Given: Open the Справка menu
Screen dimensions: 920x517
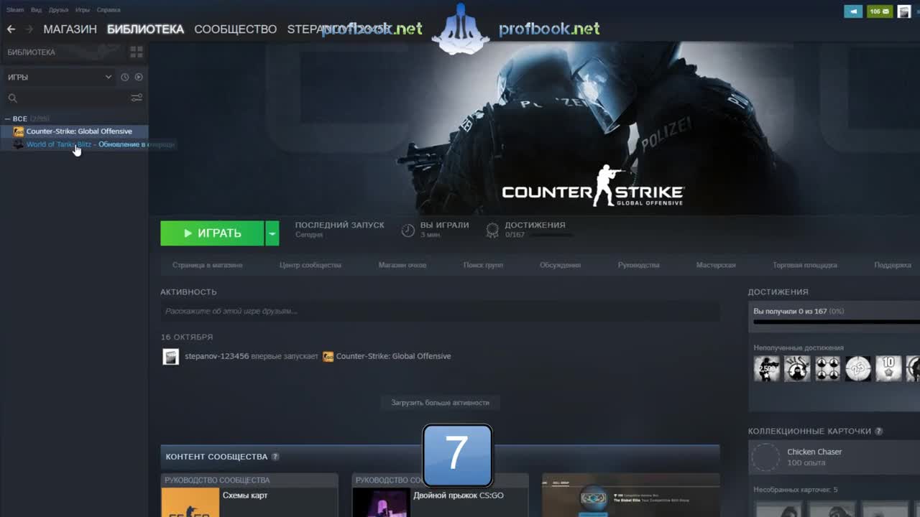Looking at the screenshot, I should pos(109,10).
